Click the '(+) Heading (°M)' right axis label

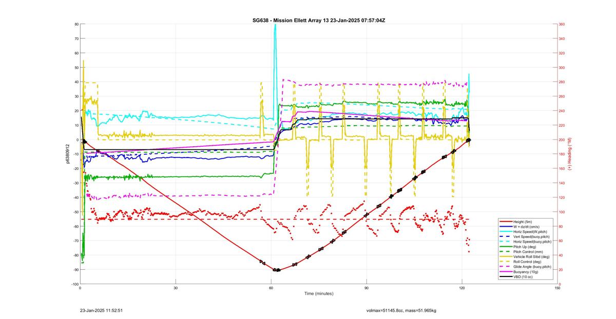(x=569, y=154)
